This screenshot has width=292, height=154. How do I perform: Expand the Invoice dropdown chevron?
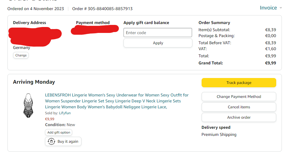[x=281, y=8]
